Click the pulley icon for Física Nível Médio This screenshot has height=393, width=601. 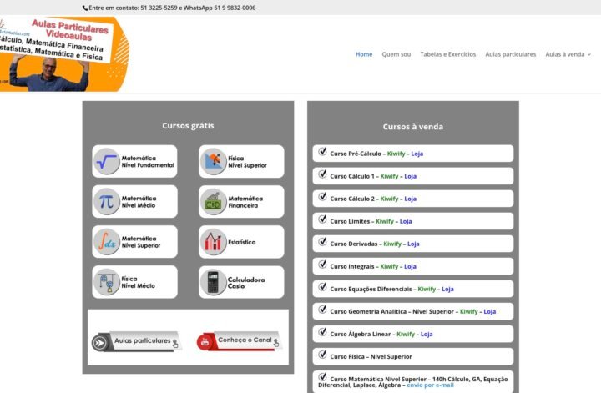[107, 282]
